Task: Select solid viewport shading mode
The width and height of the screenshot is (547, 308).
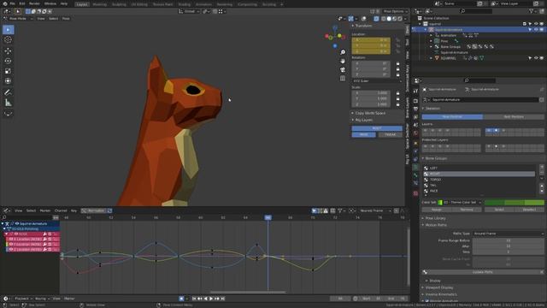Action: pyautogui.click(x=389, y=19)
